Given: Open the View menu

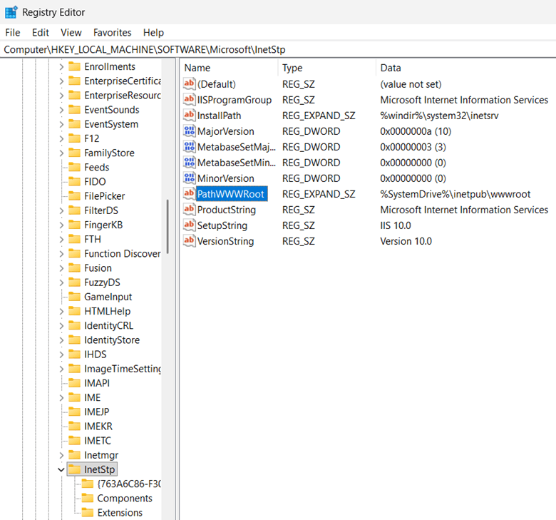Looking at the screenshot, I should (x=71, y=33).
